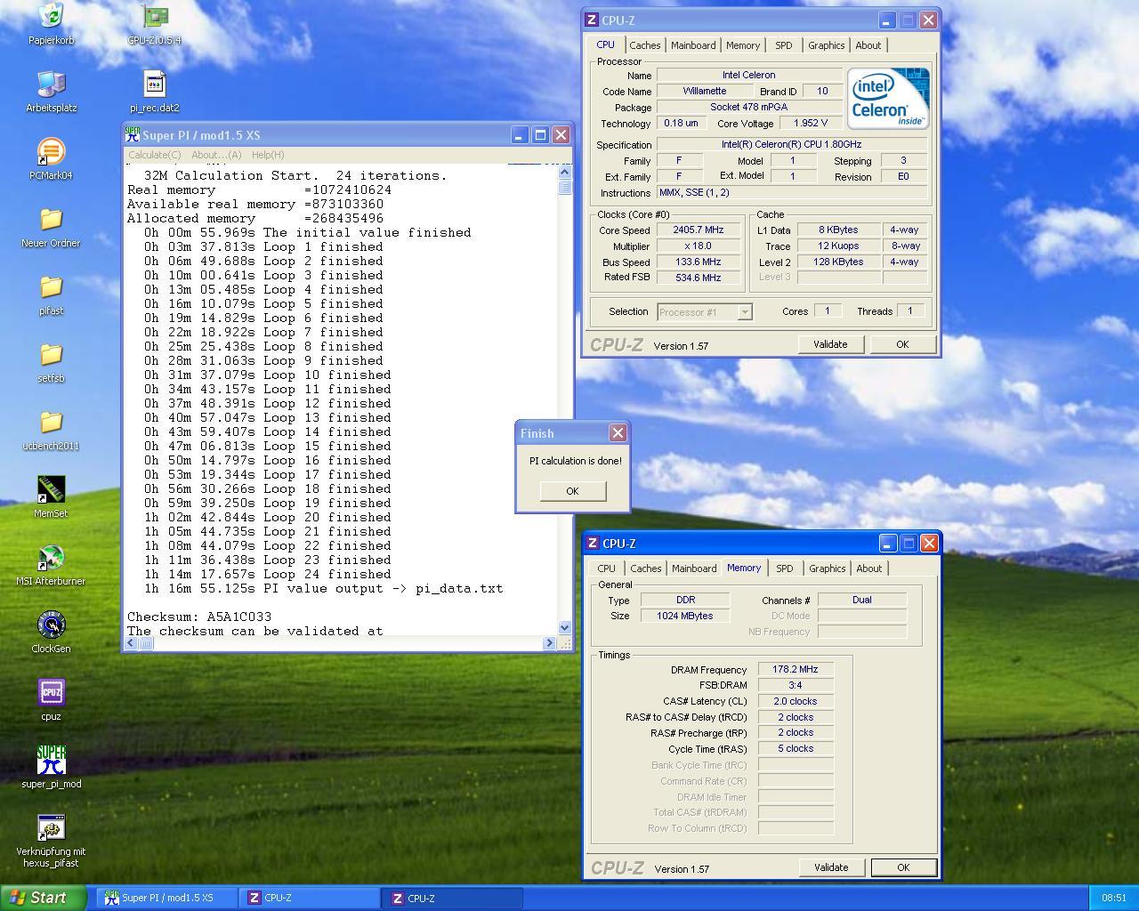Click the FSB:DRAM value 3:4

tap(796, 685)
